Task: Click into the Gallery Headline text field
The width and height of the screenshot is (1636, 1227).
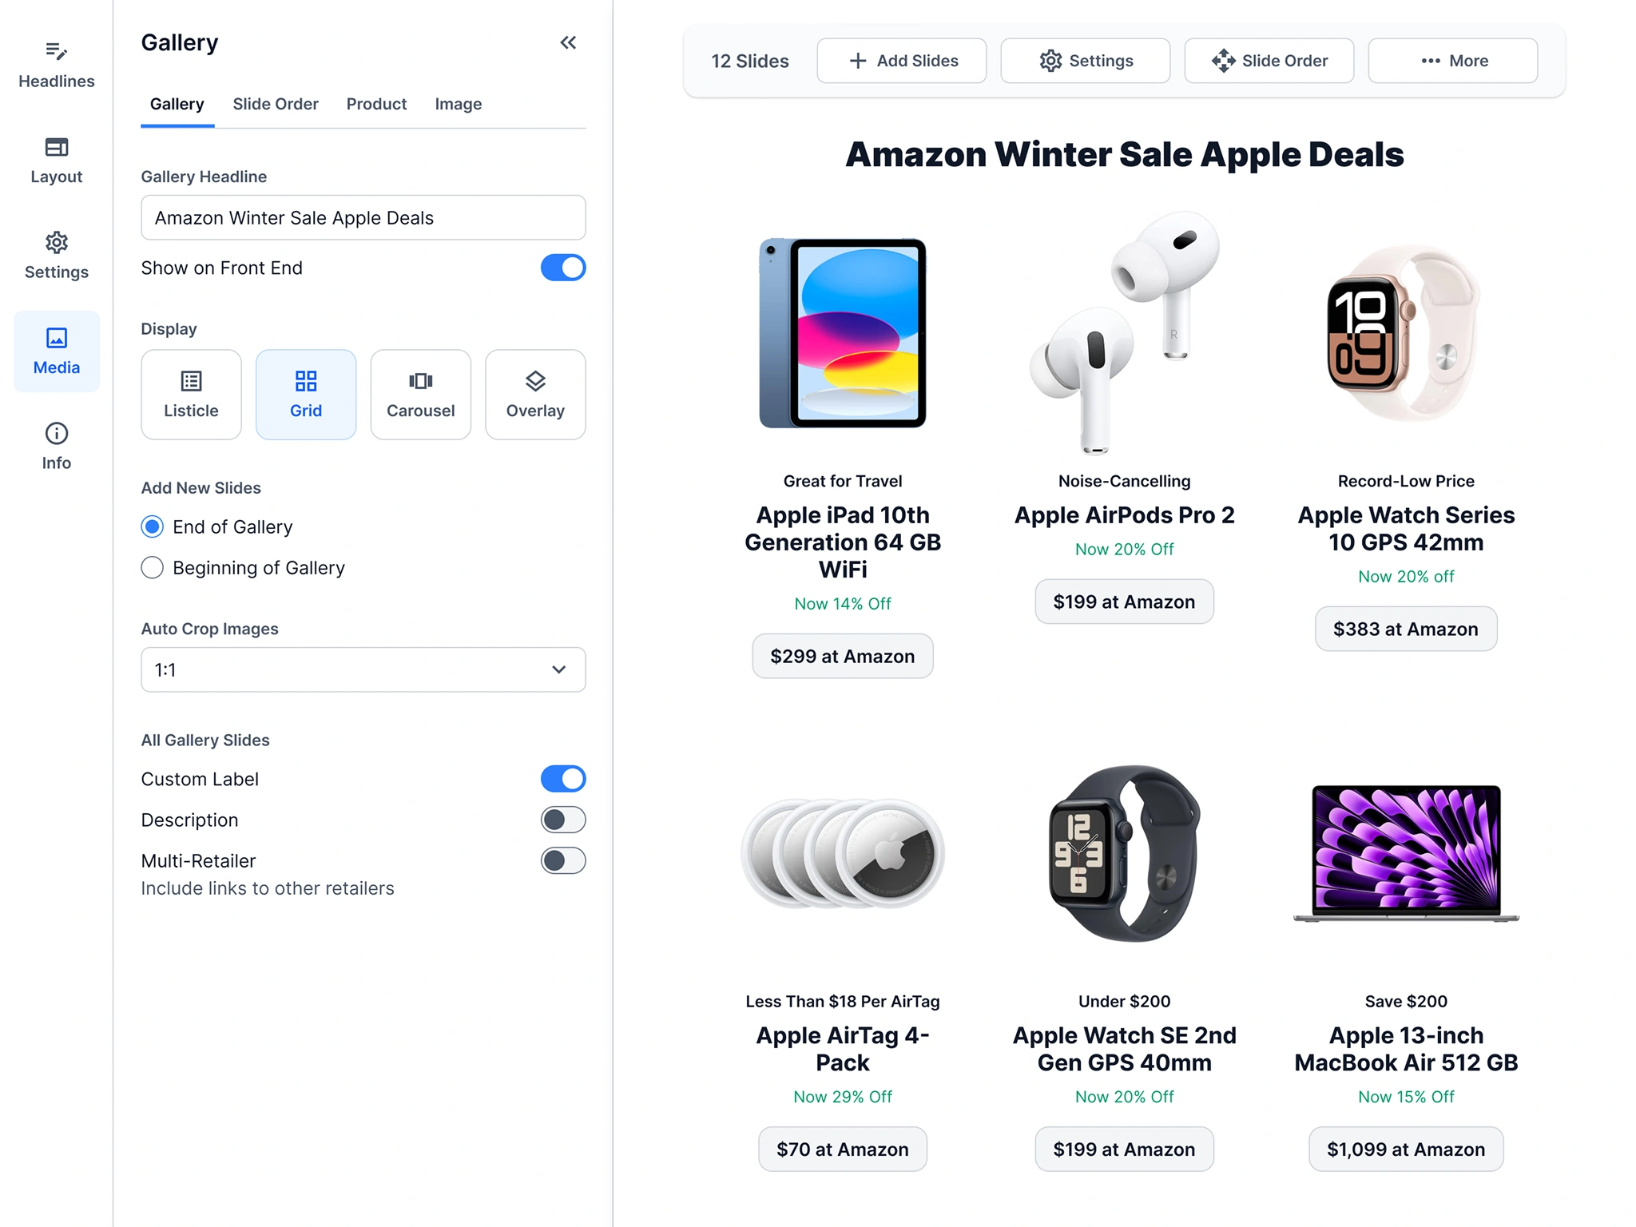Action: click(x=363, y=217)
